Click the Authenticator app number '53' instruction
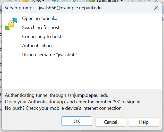164x132 pixels. pos(73,101)
